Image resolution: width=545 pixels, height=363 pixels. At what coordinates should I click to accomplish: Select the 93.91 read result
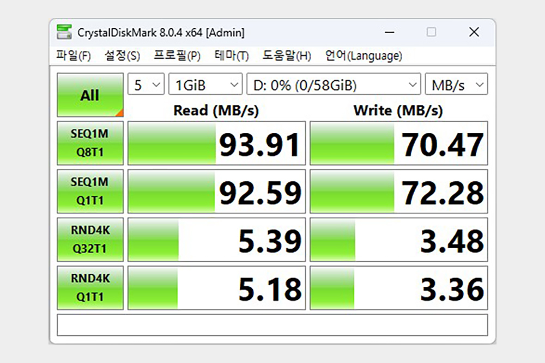click(216, 143)
